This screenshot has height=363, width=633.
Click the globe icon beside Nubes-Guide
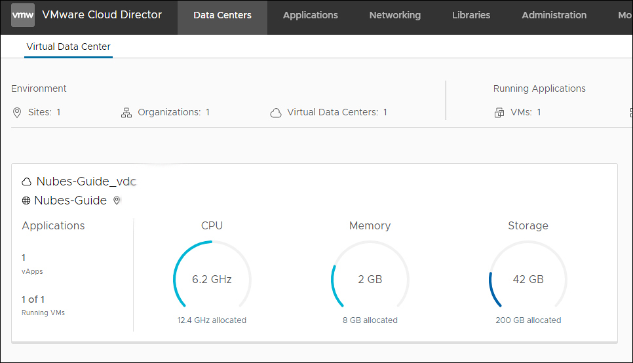(26, 201)
